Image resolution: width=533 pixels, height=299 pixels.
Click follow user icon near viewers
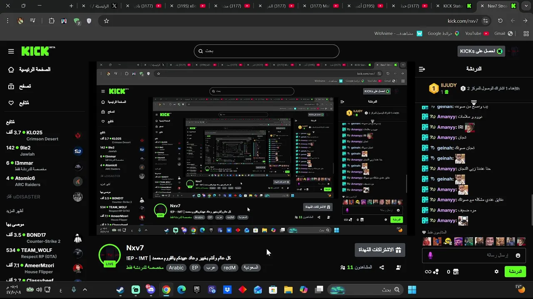tap(399, 267)
